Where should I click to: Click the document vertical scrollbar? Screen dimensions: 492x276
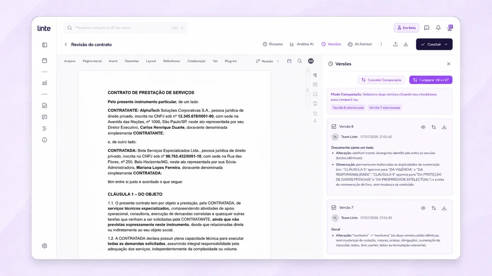(307, 89)
